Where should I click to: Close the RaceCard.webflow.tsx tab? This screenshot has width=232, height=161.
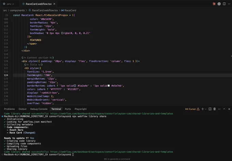(54, 4)
